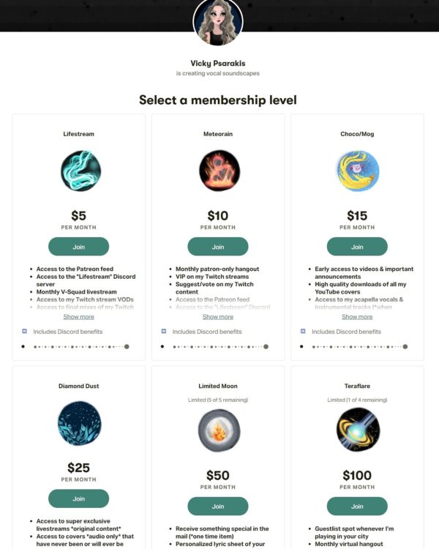Click Discord icon under Lifestream tier
The width and height of the screenshot is (439, 549).
(25, 332)
